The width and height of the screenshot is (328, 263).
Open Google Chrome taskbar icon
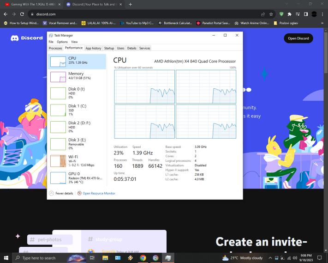pos(143,258)
